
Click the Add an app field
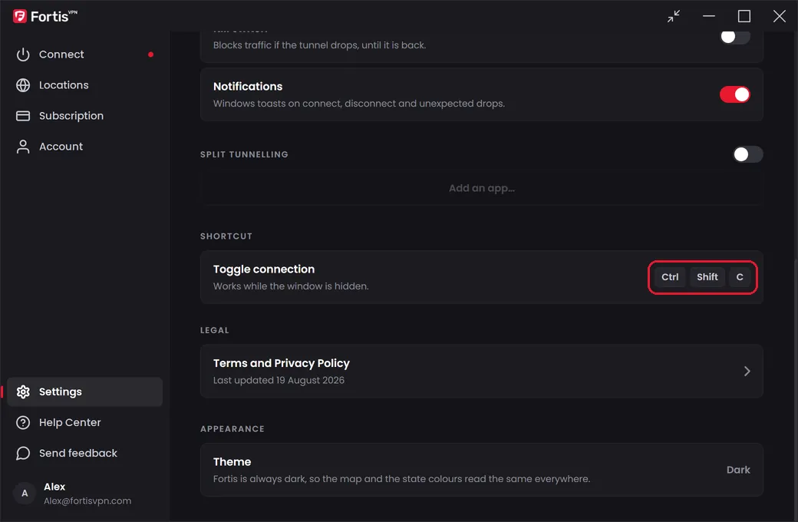click(x=481, y=188)
